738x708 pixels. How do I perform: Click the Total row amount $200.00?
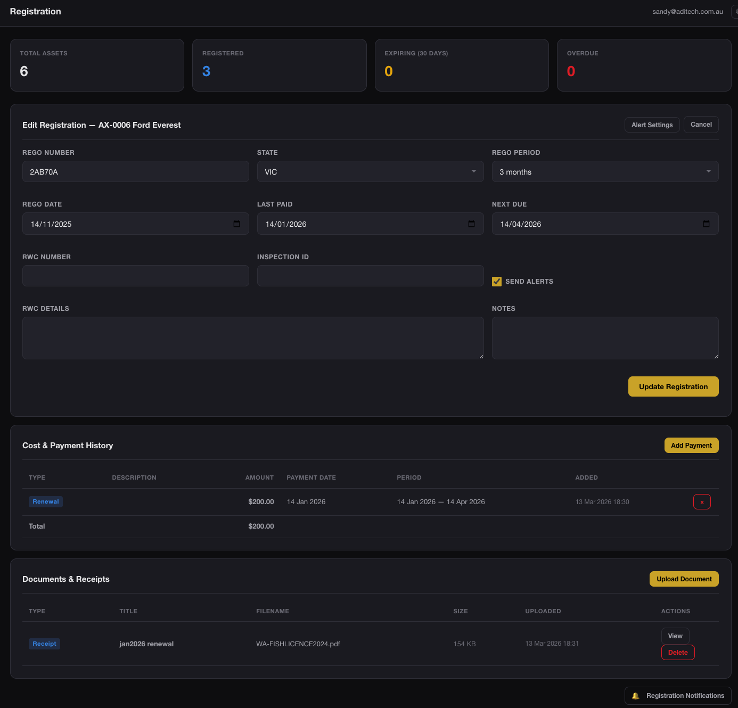(261, 526)
